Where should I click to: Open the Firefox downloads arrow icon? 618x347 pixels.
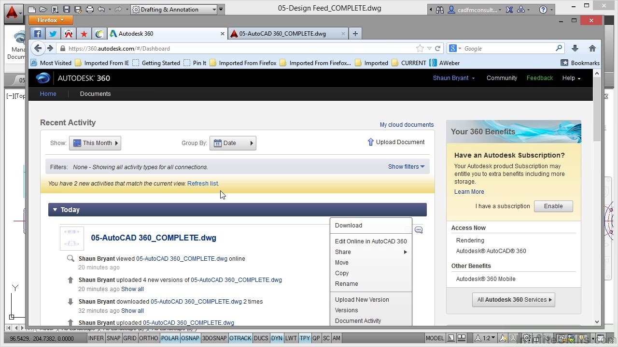coord(575,48)
